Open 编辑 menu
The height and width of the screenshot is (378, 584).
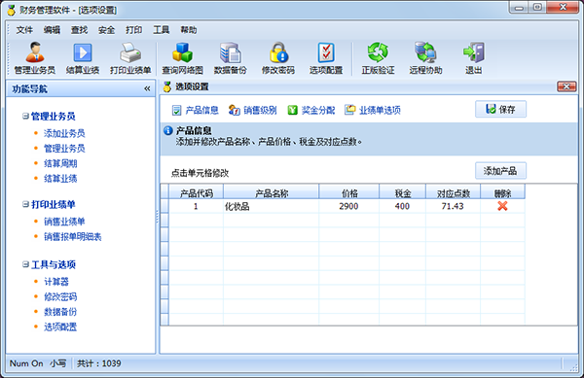coord(52,30)
